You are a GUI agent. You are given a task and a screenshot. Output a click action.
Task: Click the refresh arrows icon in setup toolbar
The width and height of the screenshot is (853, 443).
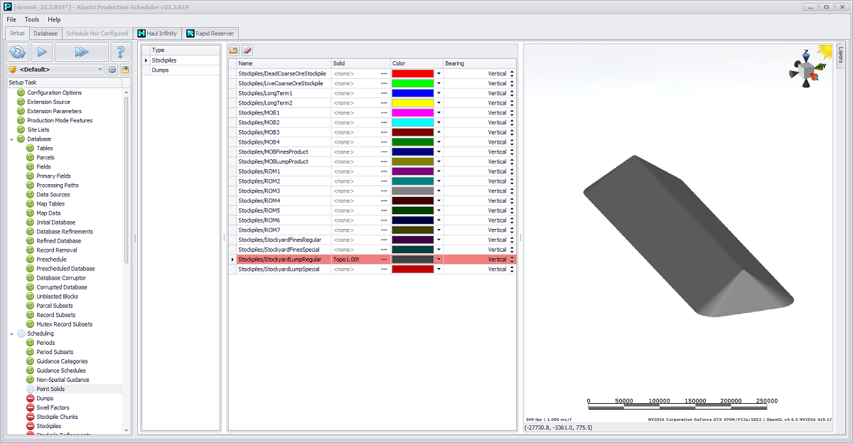point(18,51)
